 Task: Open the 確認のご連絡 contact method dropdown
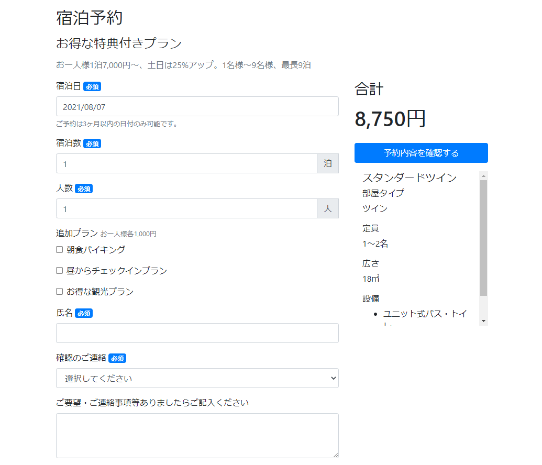(197, 378)
